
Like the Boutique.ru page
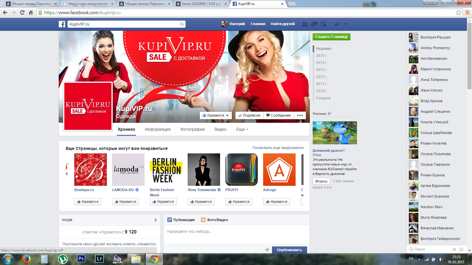88,202
